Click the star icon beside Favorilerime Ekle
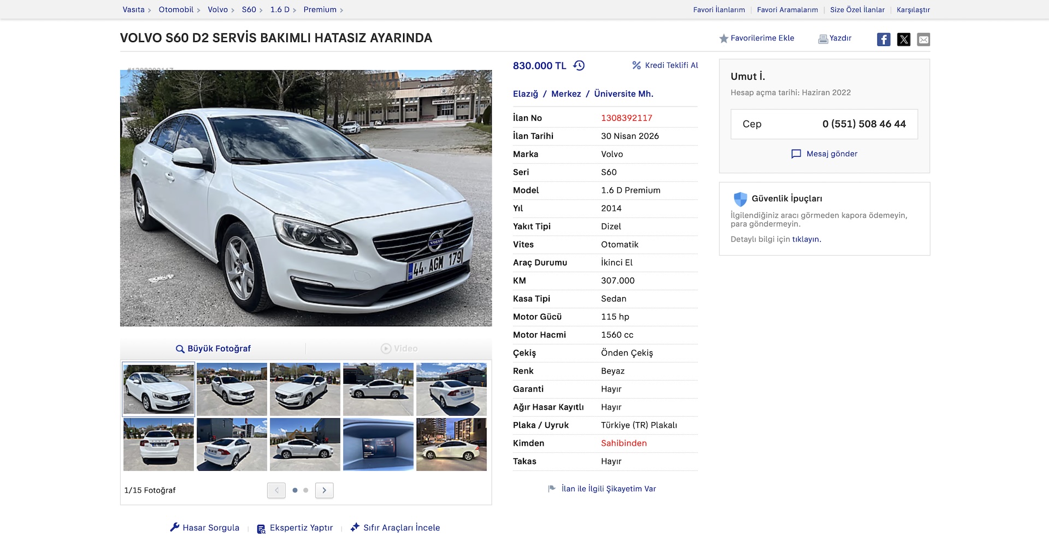Screen dimensions: 1049x538 click(x=724, y=38)
